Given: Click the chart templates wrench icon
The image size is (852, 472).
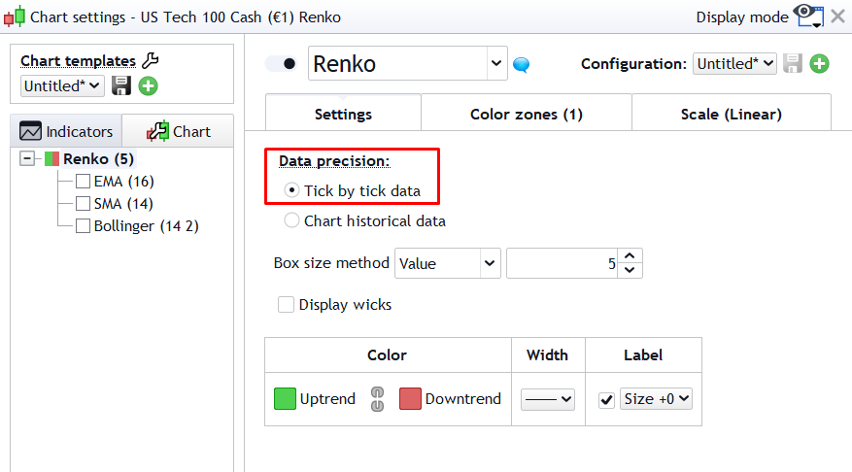Looking at the screenshot, I should click(150, 61).
